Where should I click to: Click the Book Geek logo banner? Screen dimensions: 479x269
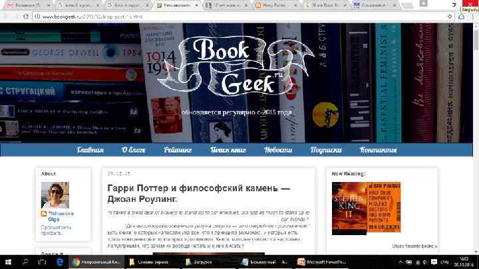point(236,66)
